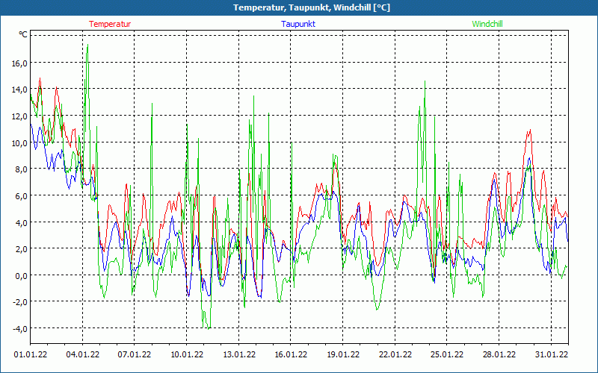598x373 pixels.
Task: Click the 0,0 value on the y-axis
Action: tap(21, 275)
